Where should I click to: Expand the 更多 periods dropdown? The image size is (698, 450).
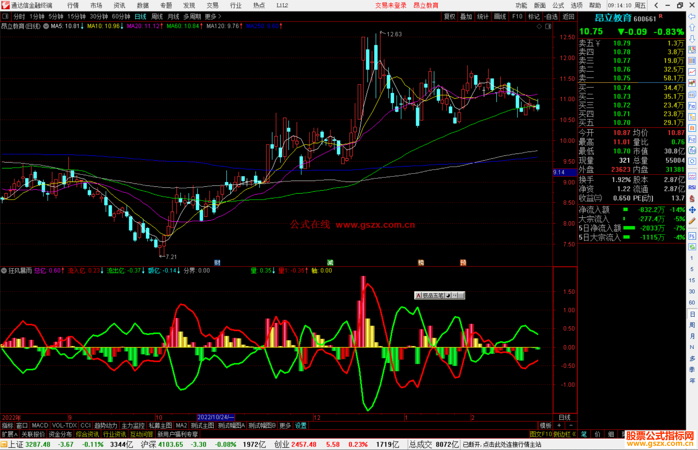pyautogui.click(x=213, y=16)
